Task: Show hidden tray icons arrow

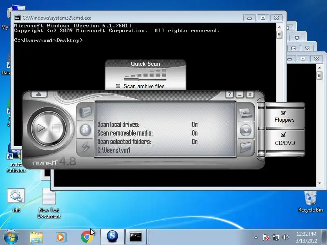Action: [x=256, y=237]
